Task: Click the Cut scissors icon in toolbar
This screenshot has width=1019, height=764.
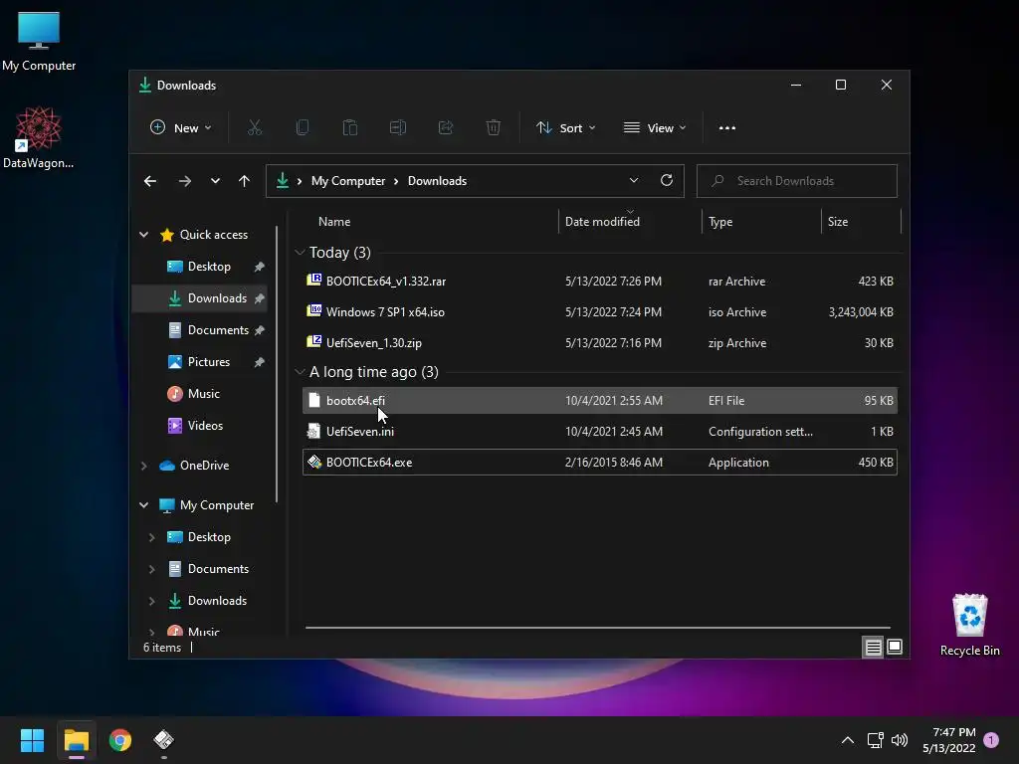Action: (254, 128)
